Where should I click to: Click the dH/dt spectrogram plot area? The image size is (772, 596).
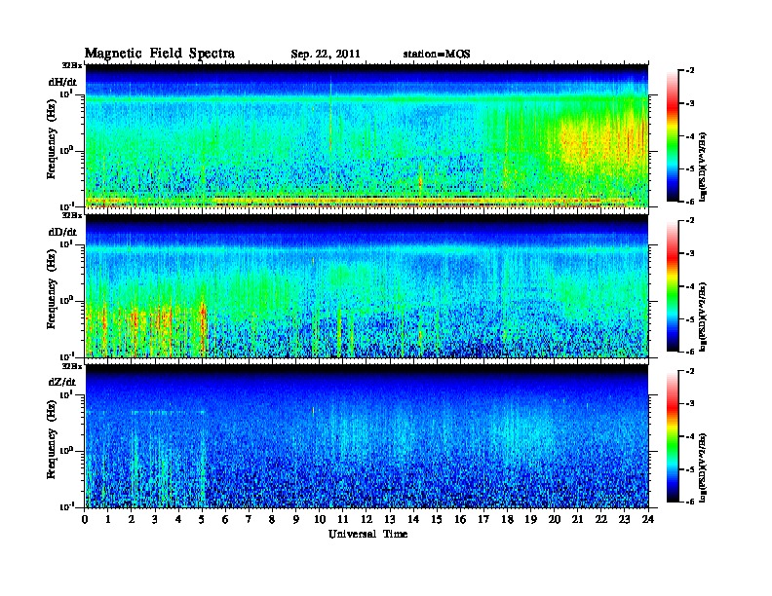click(367, 135)
